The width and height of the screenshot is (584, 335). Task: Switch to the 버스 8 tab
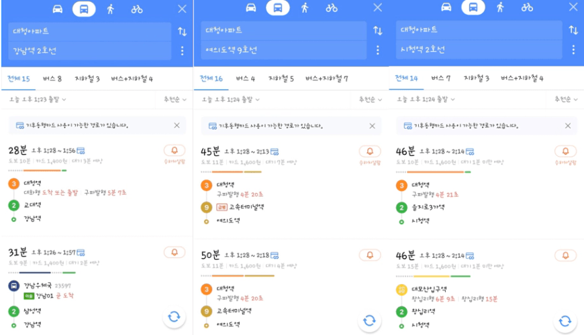(x=52, y=78)
